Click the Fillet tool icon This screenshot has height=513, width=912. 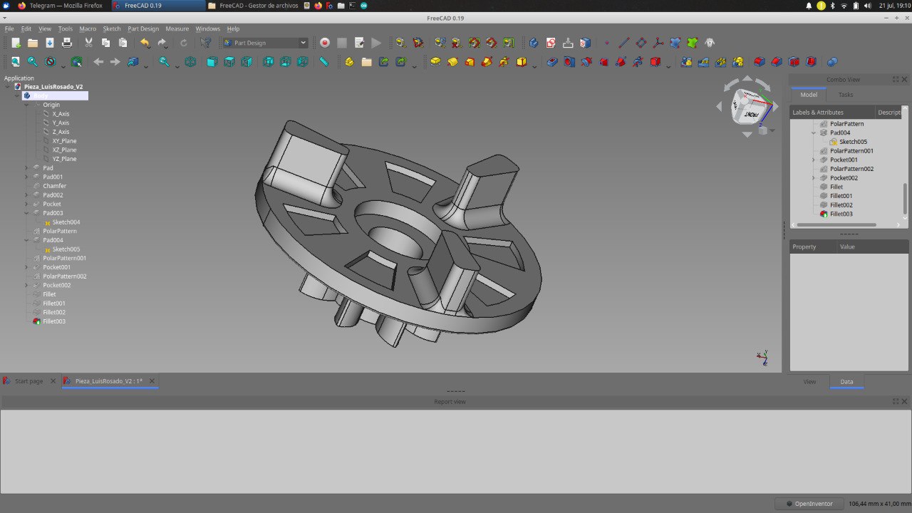[x=760, y=62]
